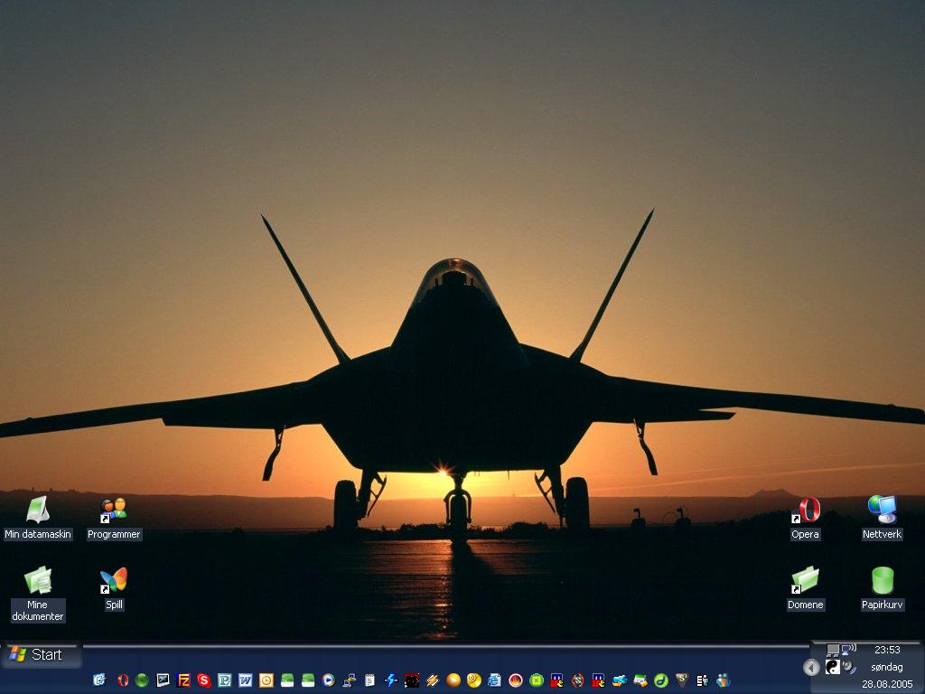Click the orange clock icon in quick launch
Viewport: 925px width, 694px height.
point(266,680)
